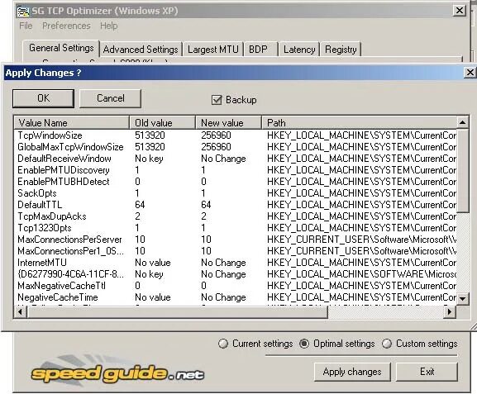This screenshot has height=394, width=477.
Task: Select the Tcp1323Opts row
Action: click(235, 228)
